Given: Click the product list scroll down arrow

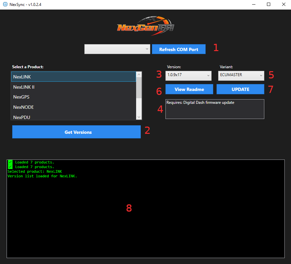Looking at the screenshot, I should pyautogui.click(x=139, y=117).
